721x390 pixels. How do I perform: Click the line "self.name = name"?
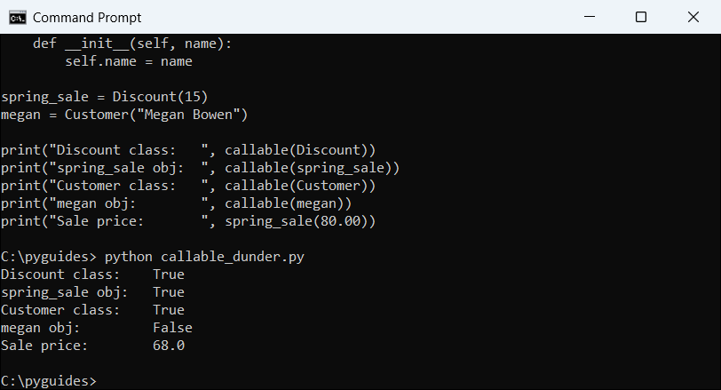[x=129, y=61]
